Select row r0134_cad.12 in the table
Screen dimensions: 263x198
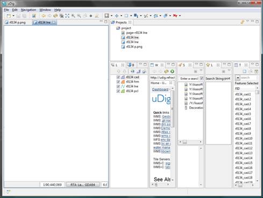pos(244,148)
